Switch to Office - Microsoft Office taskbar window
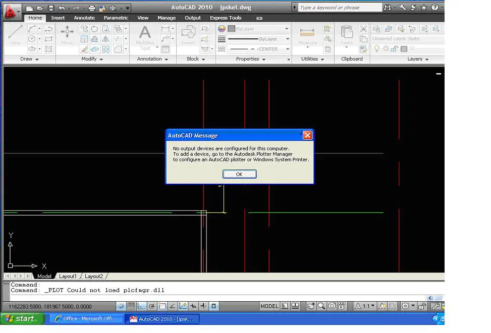Viewport: 491px width, 333px height. [x=86, y=318]
